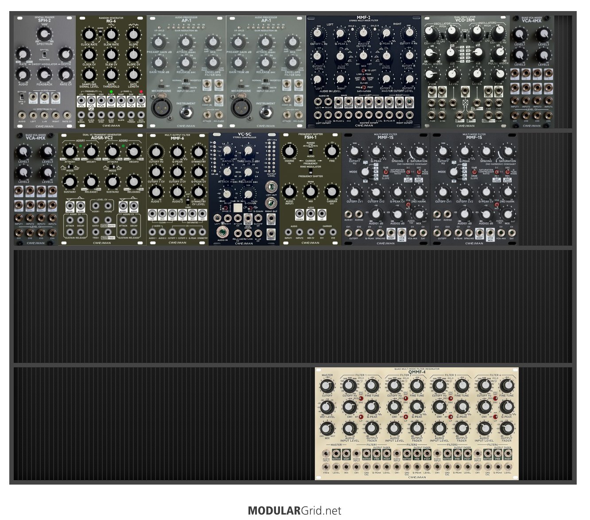Toggle the ADSR1 Log/Exp Mode switch
Image resolution: width=590 pixels, height=520 pixels.
[70, 167]
